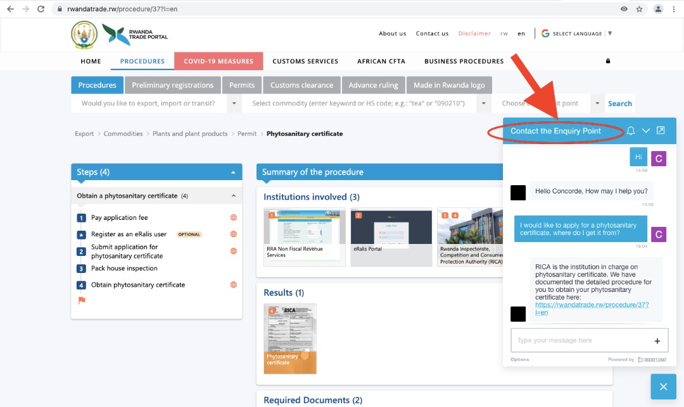Click the plus icon in chat input
The height and width of the screenshot is (407, 684).
[657, 341]
